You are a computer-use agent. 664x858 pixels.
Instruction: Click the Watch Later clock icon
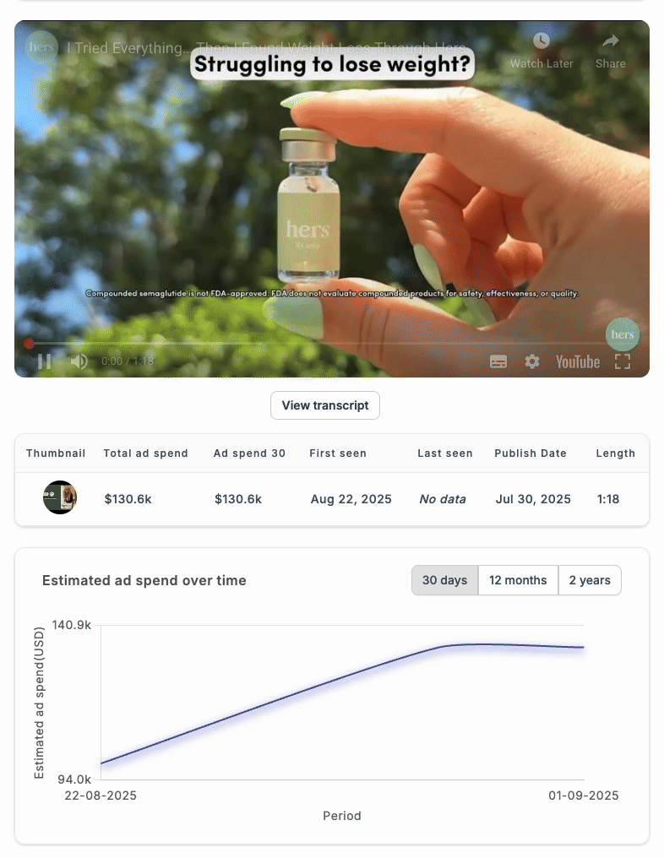click(x=542, y=41)
